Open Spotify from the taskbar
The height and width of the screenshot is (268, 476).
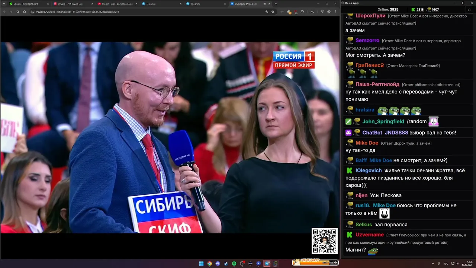coord(234,264)
